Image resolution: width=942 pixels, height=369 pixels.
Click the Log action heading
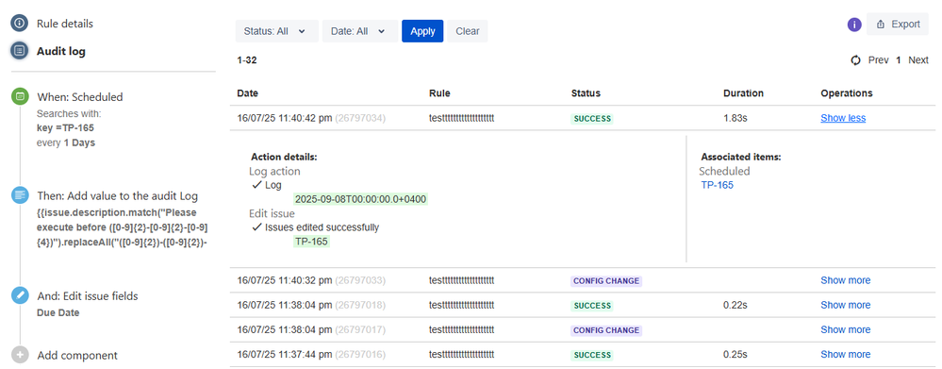274,171
